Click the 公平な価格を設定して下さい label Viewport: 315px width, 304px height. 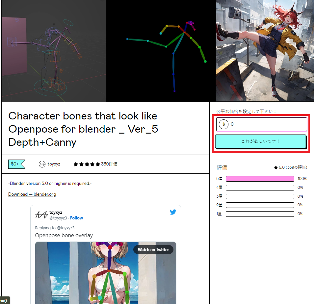point(246,112)
